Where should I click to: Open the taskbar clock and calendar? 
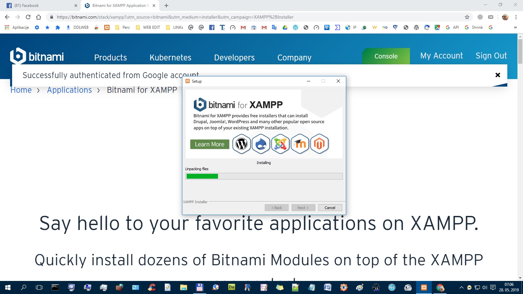coord(509,287)
